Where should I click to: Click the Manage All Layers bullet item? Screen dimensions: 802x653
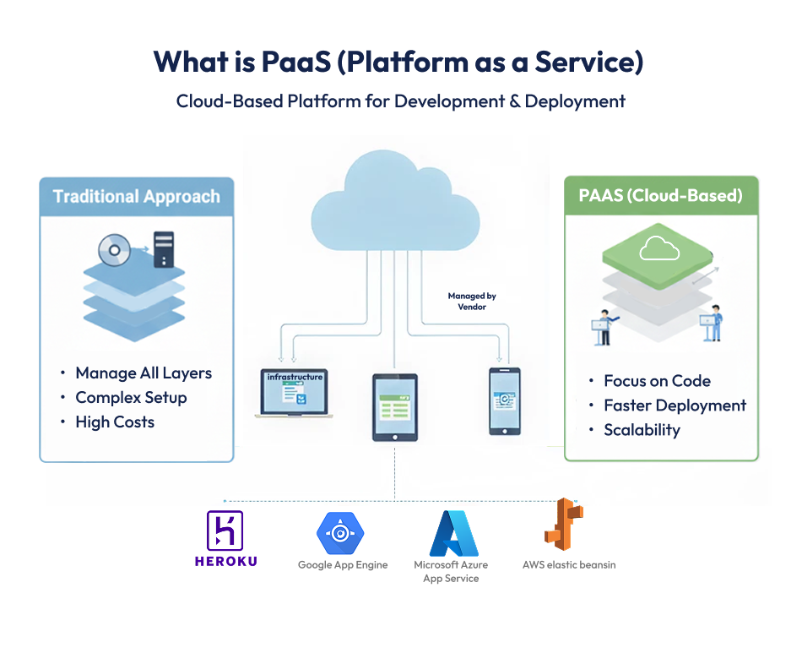tap(144, 373)
